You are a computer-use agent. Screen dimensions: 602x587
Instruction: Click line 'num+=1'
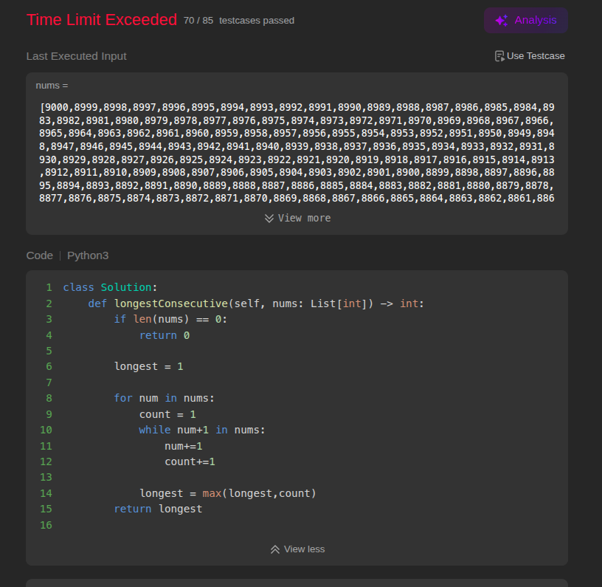[183, 446]
